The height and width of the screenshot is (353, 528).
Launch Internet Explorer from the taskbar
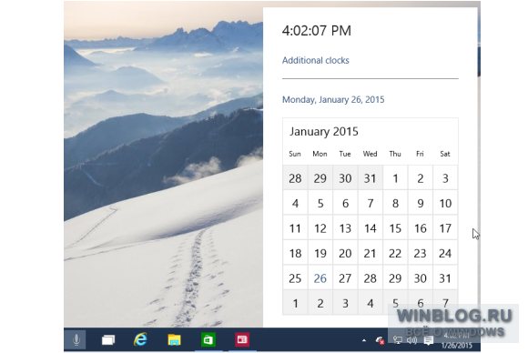click(140, 339)
